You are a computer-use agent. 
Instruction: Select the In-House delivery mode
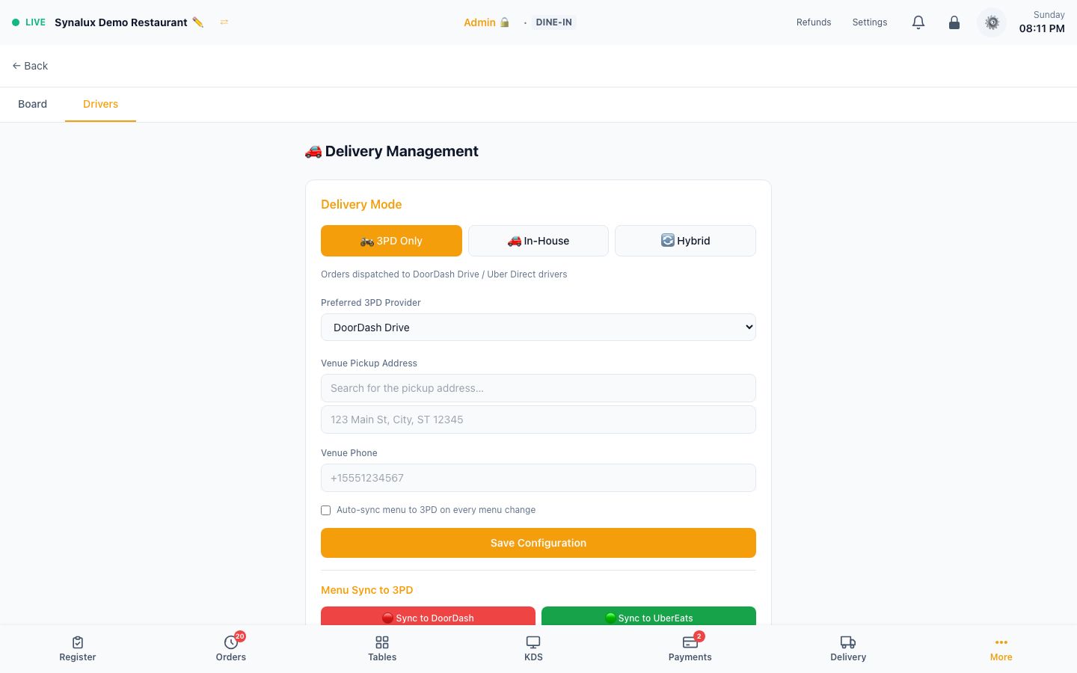(x=538, y=241)
